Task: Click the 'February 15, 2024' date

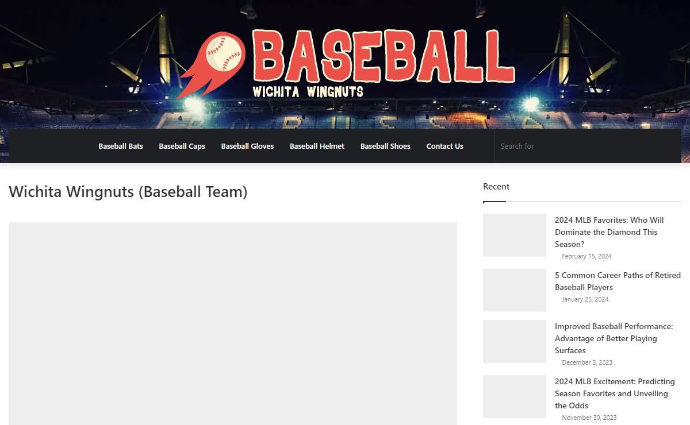Action: click(x=586, y=256)
